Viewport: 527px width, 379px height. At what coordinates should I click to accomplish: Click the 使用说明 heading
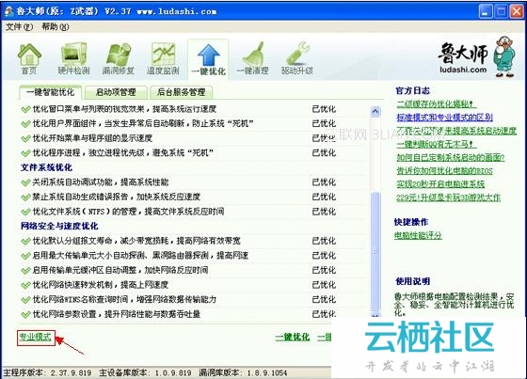(x=413, y=281)
